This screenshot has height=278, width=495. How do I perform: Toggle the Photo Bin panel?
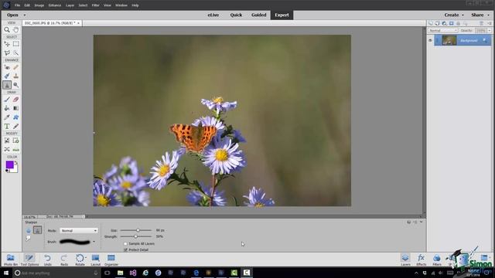point(11,259)
